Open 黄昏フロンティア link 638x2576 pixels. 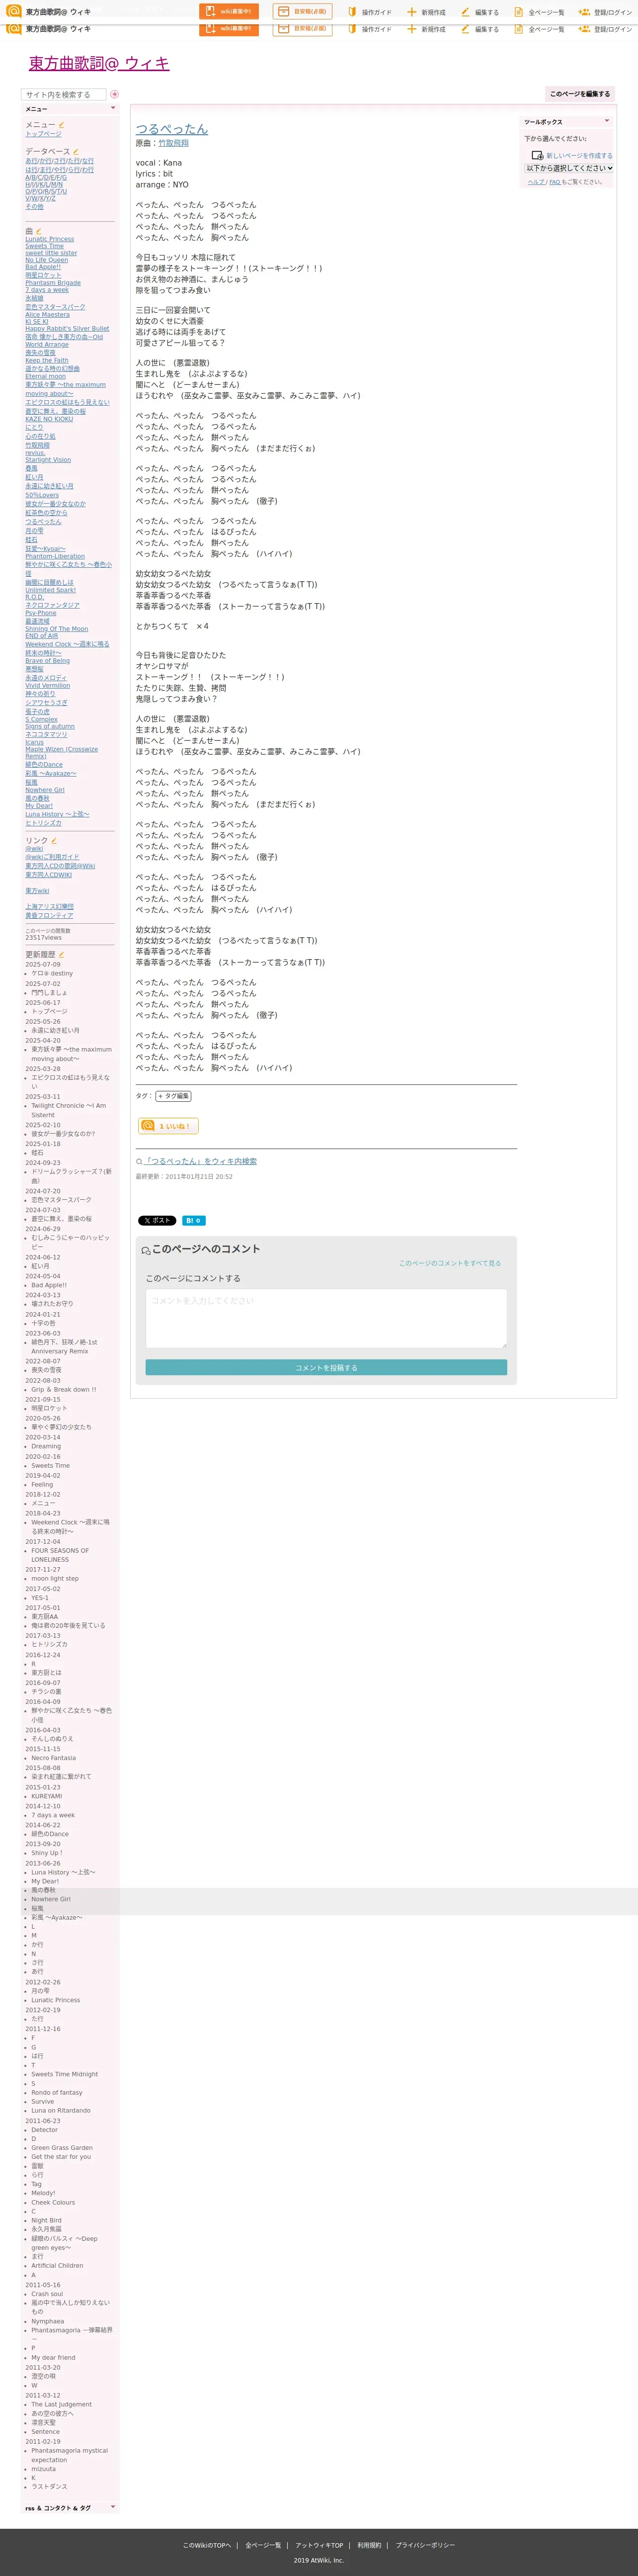click(49, 916)
